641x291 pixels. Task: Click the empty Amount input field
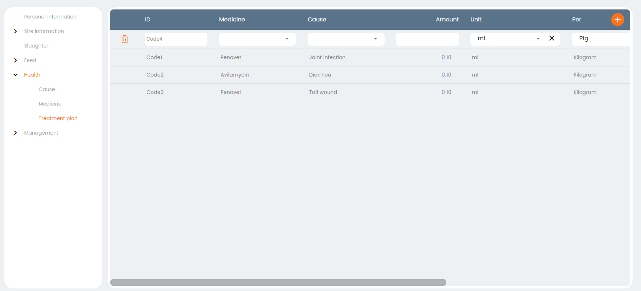[427, 39]
